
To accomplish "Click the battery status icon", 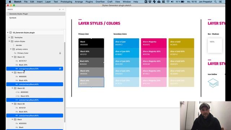I will 183,2.
